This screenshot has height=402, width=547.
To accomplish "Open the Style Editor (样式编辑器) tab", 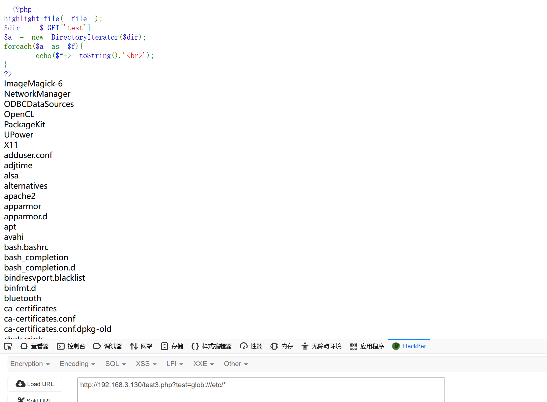I will [x=212, y=346].
